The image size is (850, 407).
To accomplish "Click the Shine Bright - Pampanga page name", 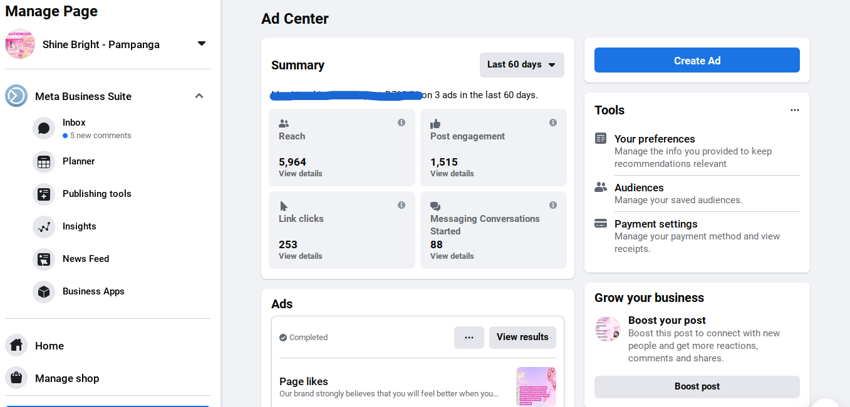I will pos(101,44).
